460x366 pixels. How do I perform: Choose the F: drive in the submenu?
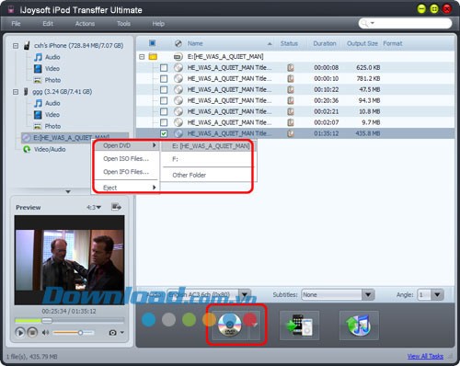(175, 159)
